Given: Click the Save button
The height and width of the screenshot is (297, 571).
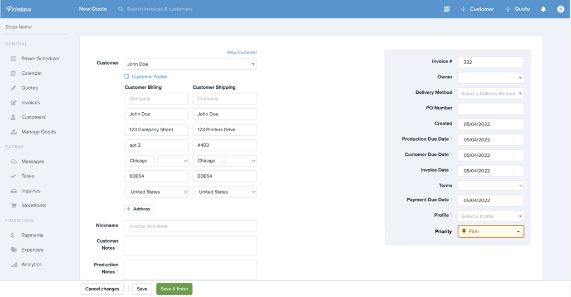Looking at the screenshot, I should pyautogui.click(x=142, y=289).
